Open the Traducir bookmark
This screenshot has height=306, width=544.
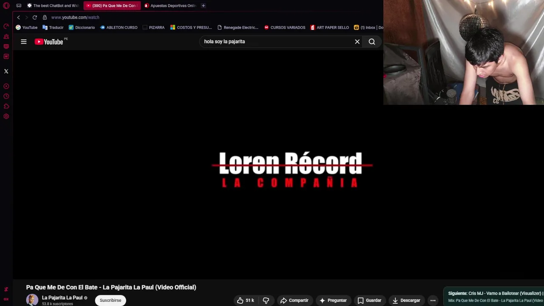(x=53, y=27)
